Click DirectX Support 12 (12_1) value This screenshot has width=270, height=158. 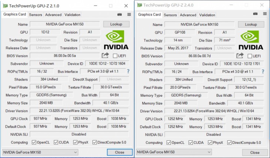tap(249, 80)
